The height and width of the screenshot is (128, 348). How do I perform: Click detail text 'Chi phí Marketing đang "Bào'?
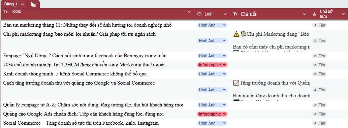coord(278,34)
